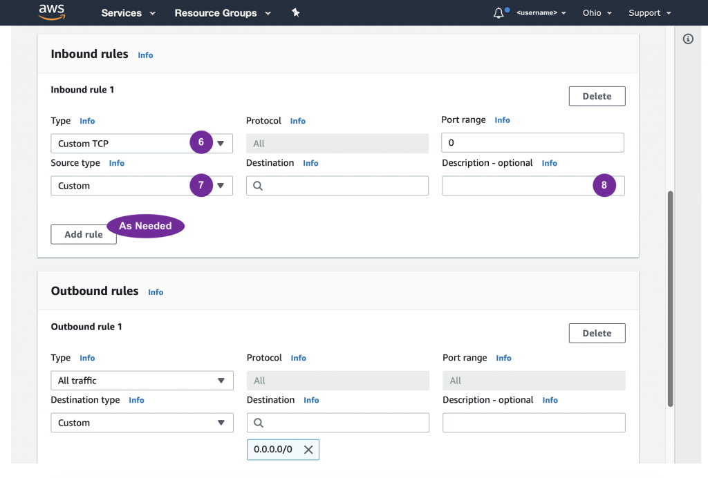Screen dimensions: 708x478
Task: Open outbound Type dropdown showing All traffic
Action: (x=142, y=381)
